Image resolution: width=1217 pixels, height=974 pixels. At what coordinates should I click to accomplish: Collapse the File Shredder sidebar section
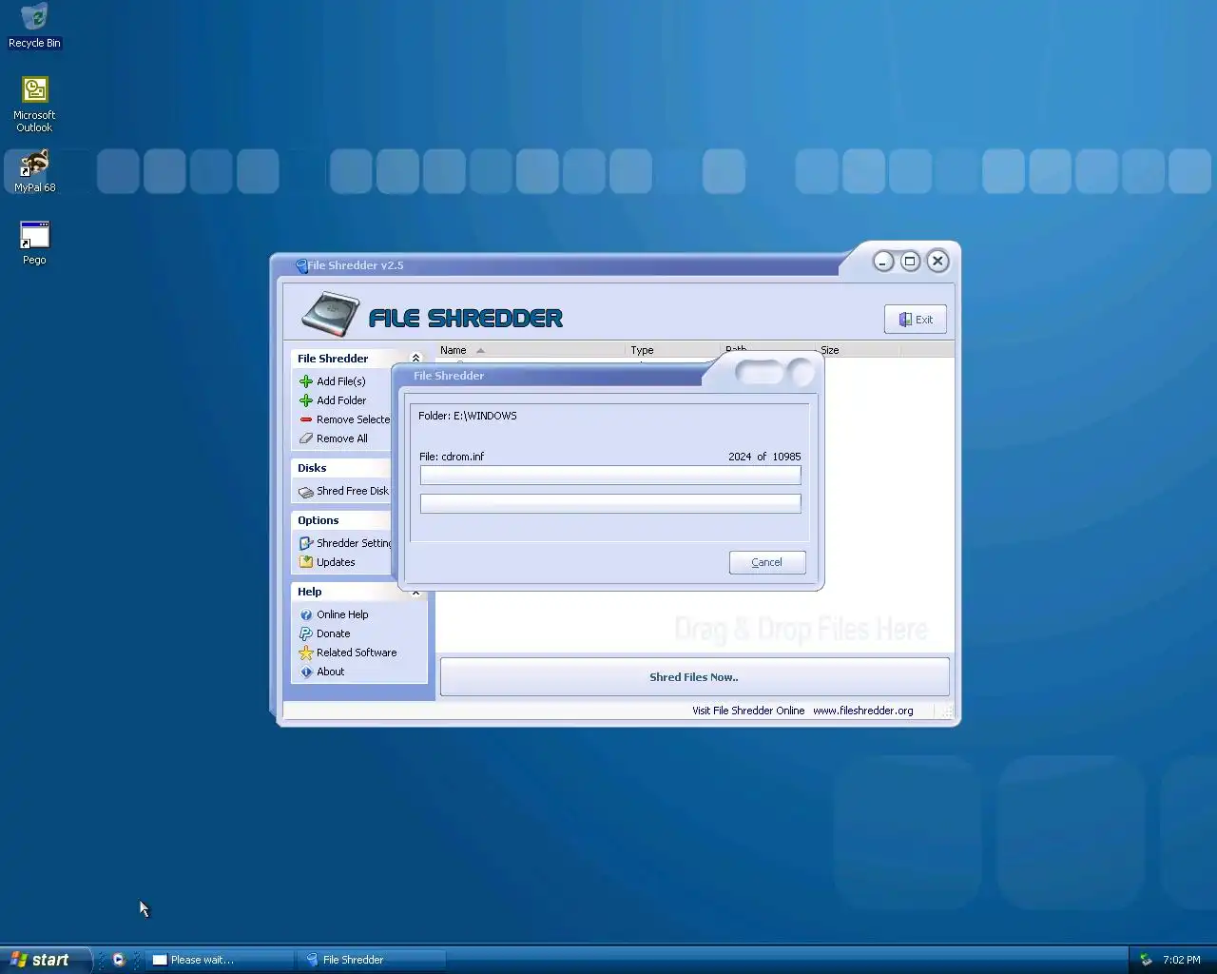[415, 359]
